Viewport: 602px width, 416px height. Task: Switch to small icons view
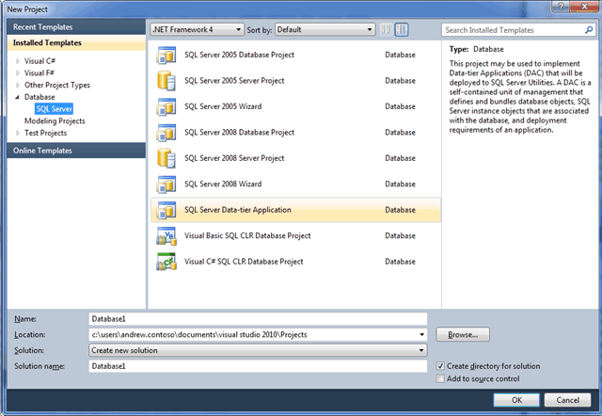click(387, 29)
